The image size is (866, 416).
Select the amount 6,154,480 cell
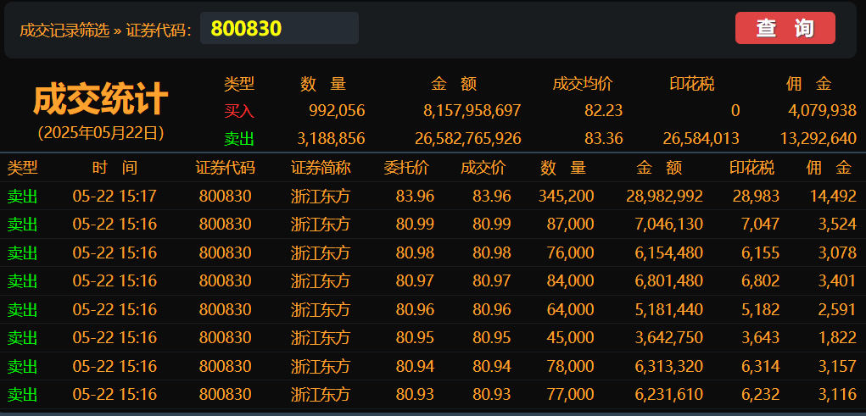tap(669, 252)
